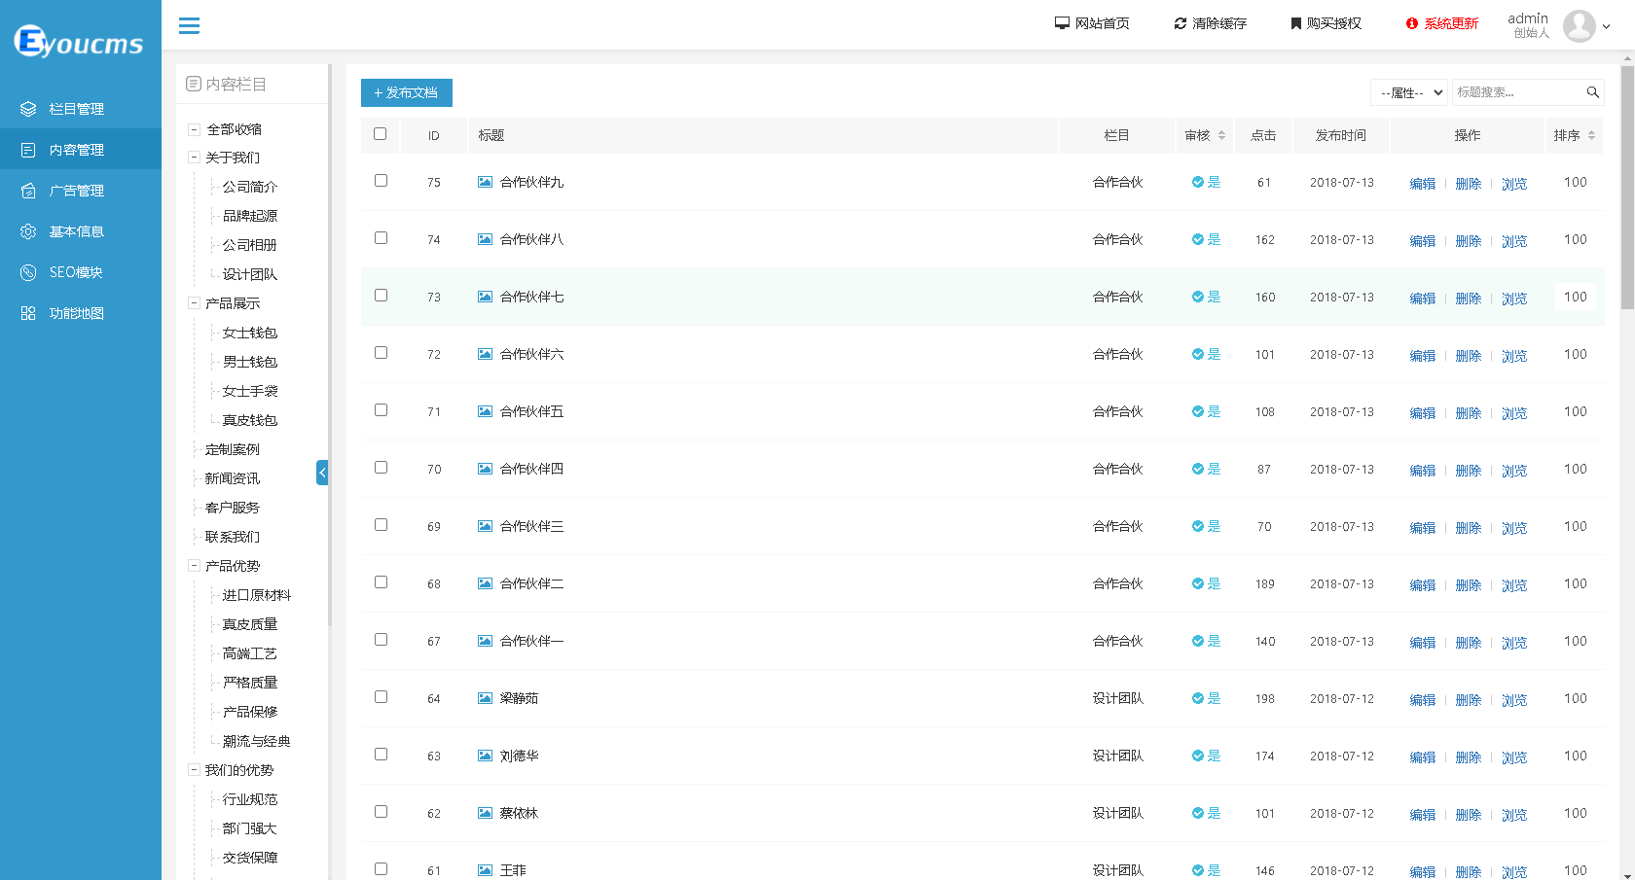Image resolution: width=1635 pixels, height=880 pixels.
Task: Click the admin user avatar icon
Action: (x=1579, y=26)
